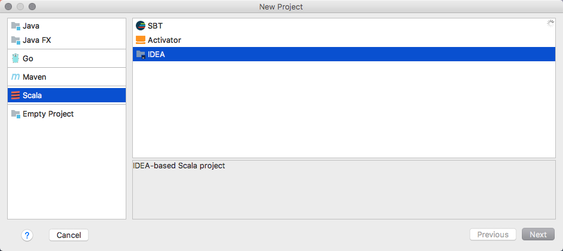Choose the 'Empty Project' text label

[48, 114]
